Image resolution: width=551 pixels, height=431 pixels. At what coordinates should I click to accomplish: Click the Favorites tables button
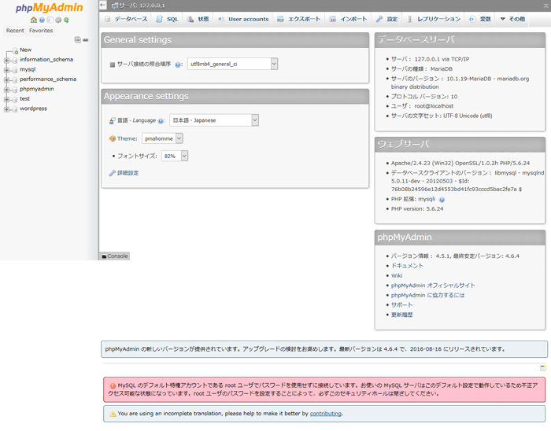click(41, 31)
